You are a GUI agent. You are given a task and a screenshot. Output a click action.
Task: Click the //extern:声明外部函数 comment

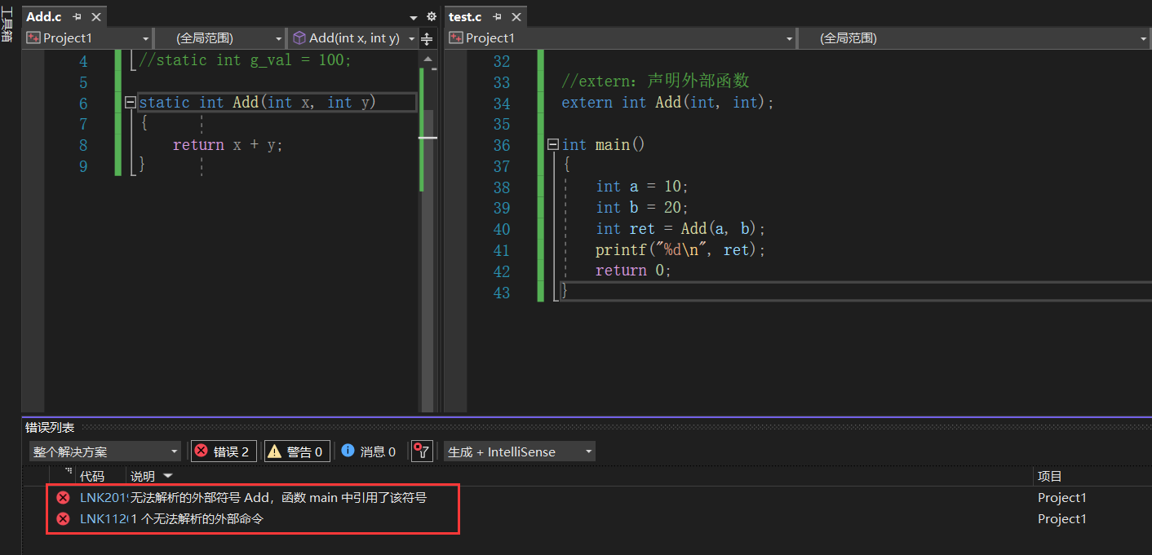655,81
